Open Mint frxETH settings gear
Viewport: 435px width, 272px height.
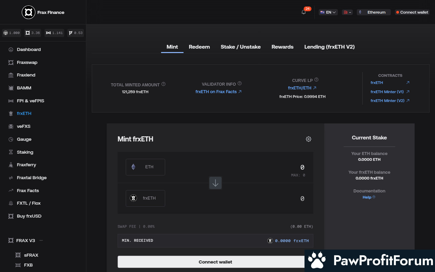point(309,139)
